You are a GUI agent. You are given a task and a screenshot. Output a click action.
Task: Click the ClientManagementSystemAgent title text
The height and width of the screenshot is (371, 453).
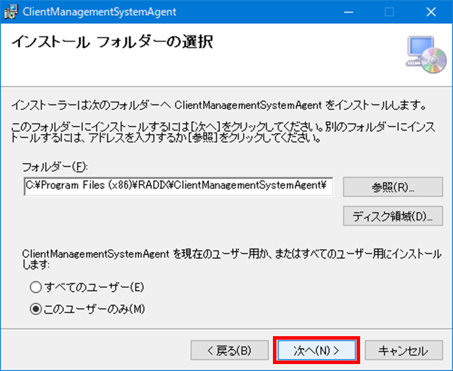(99, 12)
